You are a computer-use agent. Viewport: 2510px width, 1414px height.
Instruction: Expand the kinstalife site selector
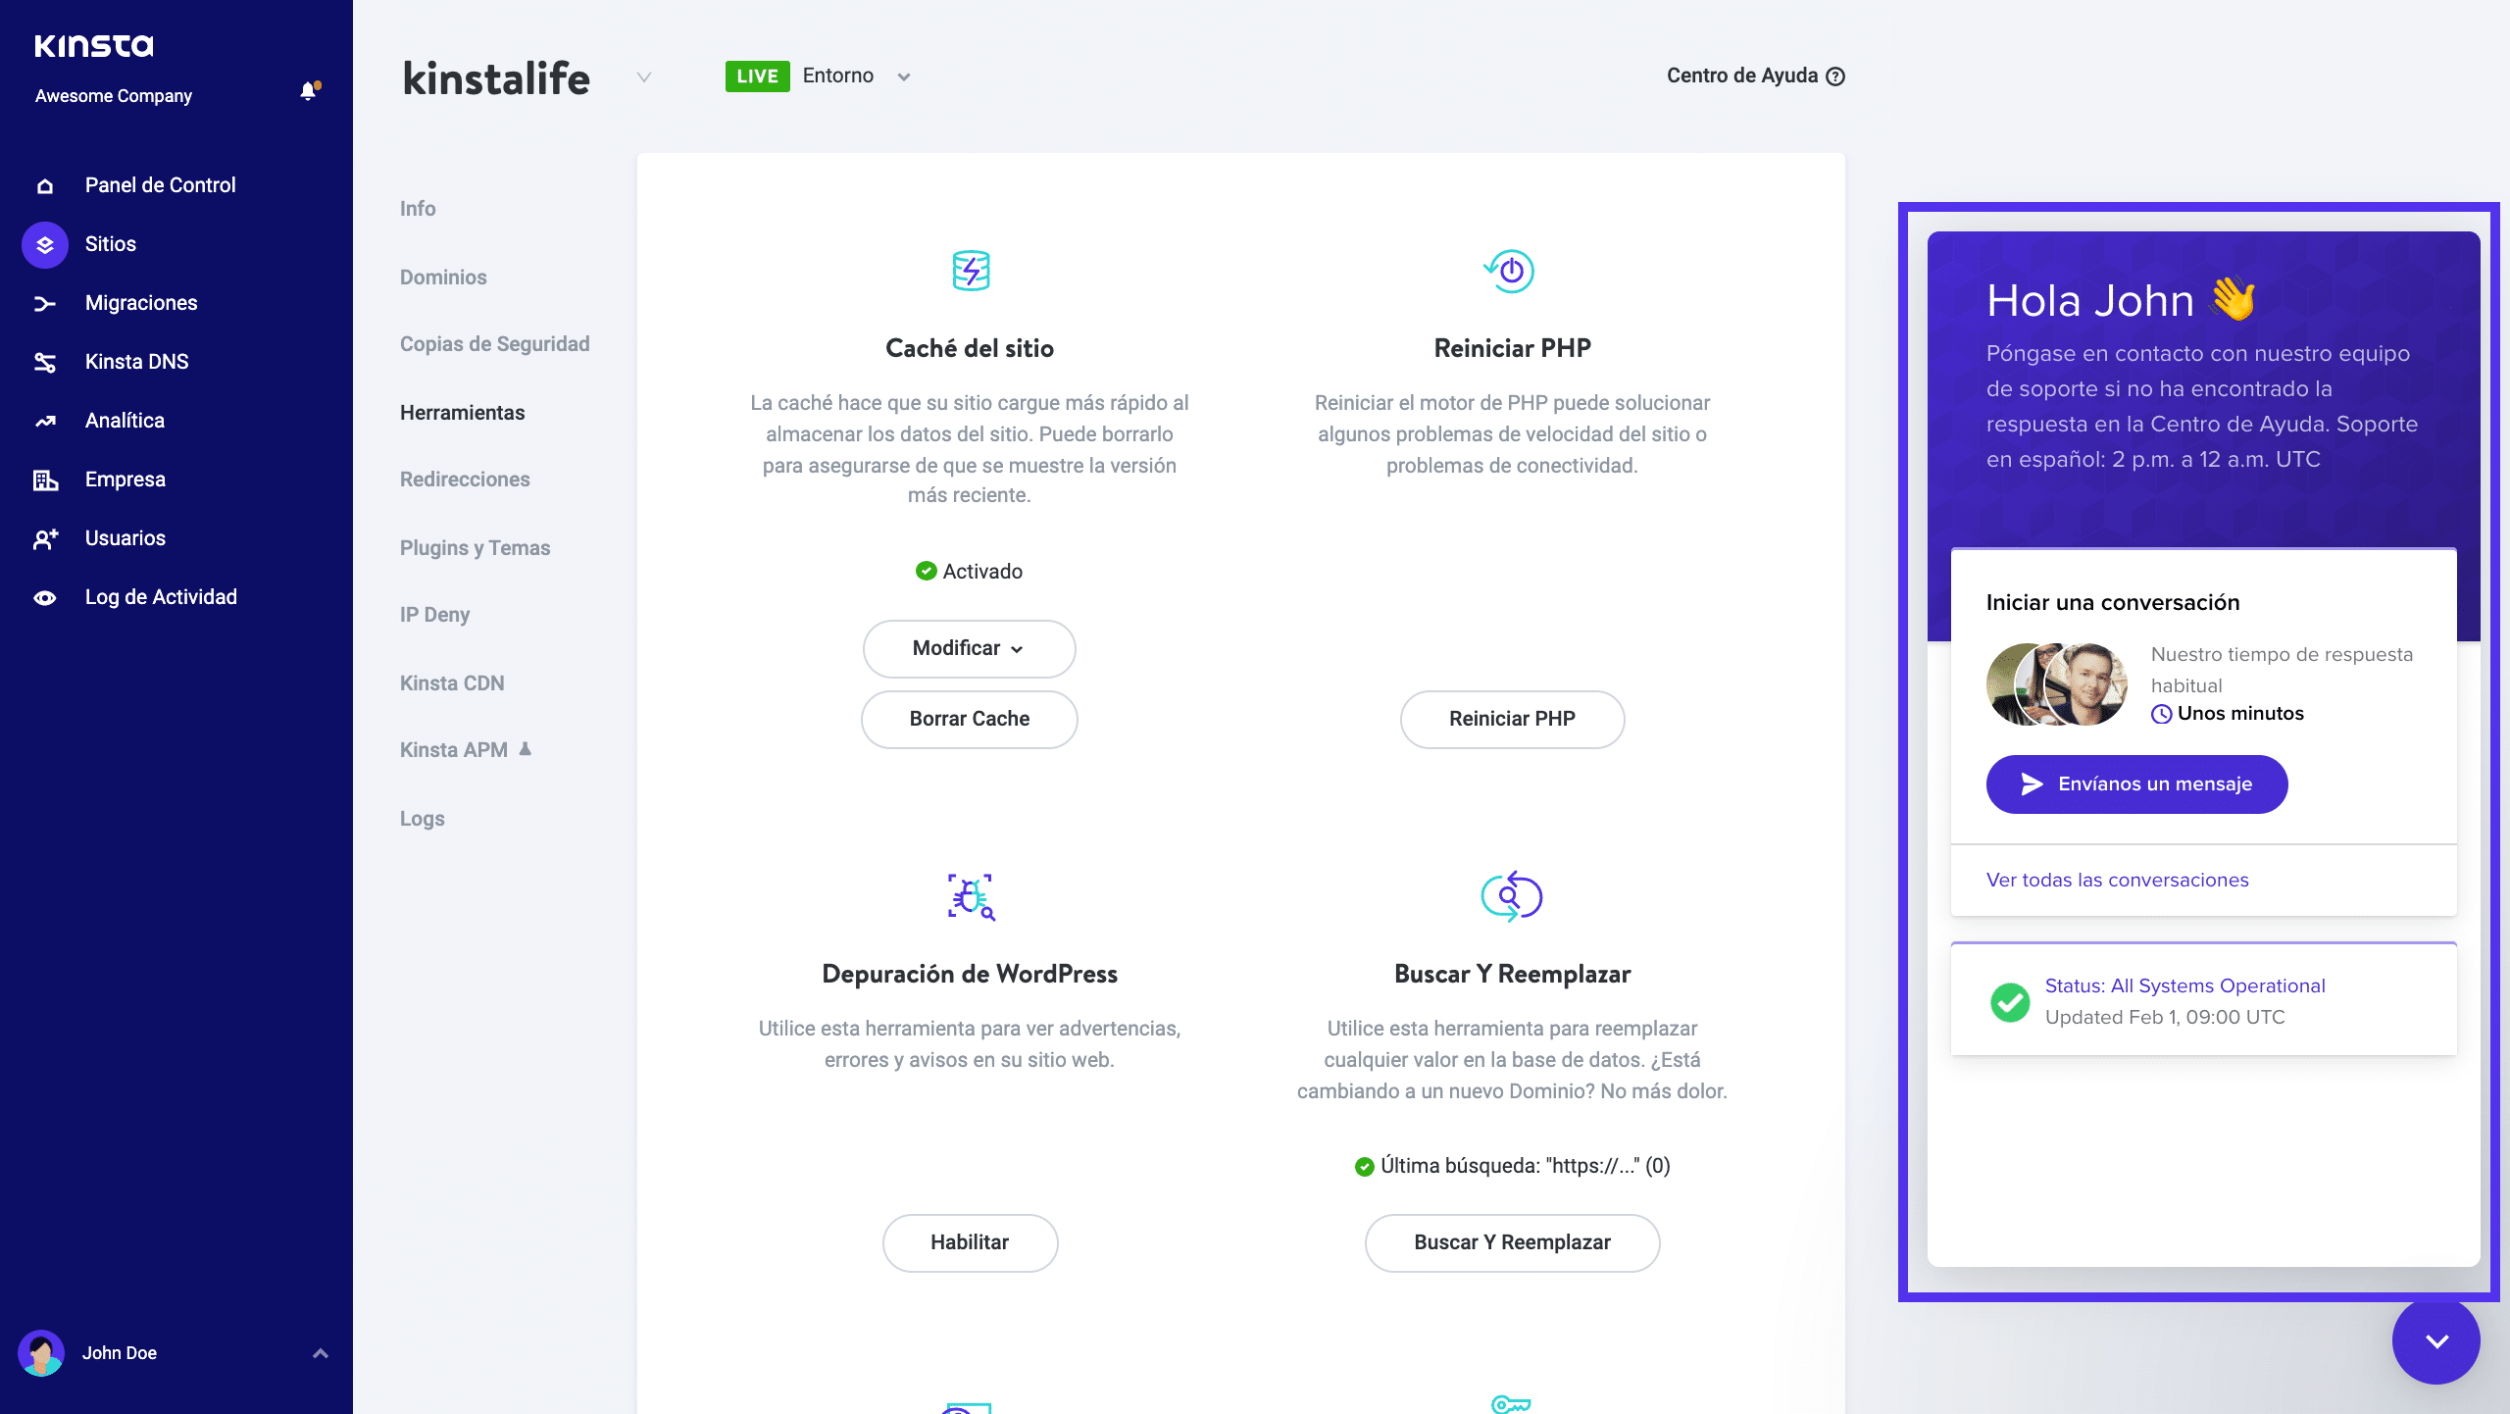click(x=643, y=77)
